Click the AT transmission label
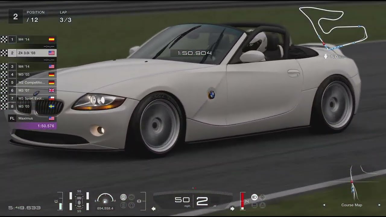386x217 pixels. pos(215,206)
